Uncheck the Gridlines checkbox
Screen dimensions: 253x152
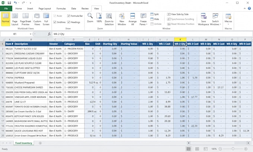(55, 22)
